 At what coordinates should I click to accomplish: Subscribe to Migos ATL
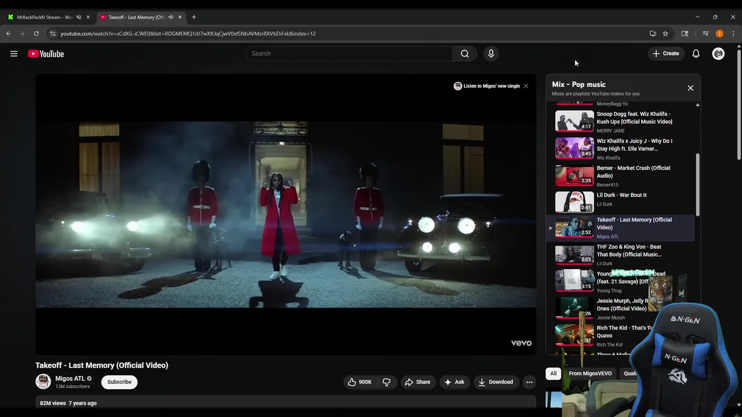pos(119,382)
